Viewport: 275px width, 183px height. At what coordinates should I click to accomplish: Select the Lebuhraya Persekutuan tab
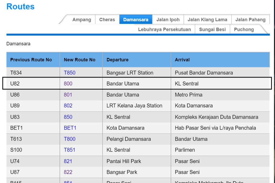[x=165, y=29]
